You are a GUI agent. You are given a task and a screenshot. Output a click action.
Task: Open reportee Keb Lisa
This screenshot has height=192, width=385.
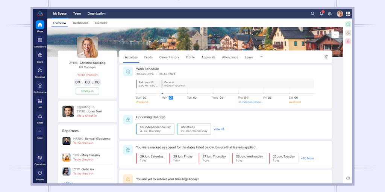(x=87, y=171)
